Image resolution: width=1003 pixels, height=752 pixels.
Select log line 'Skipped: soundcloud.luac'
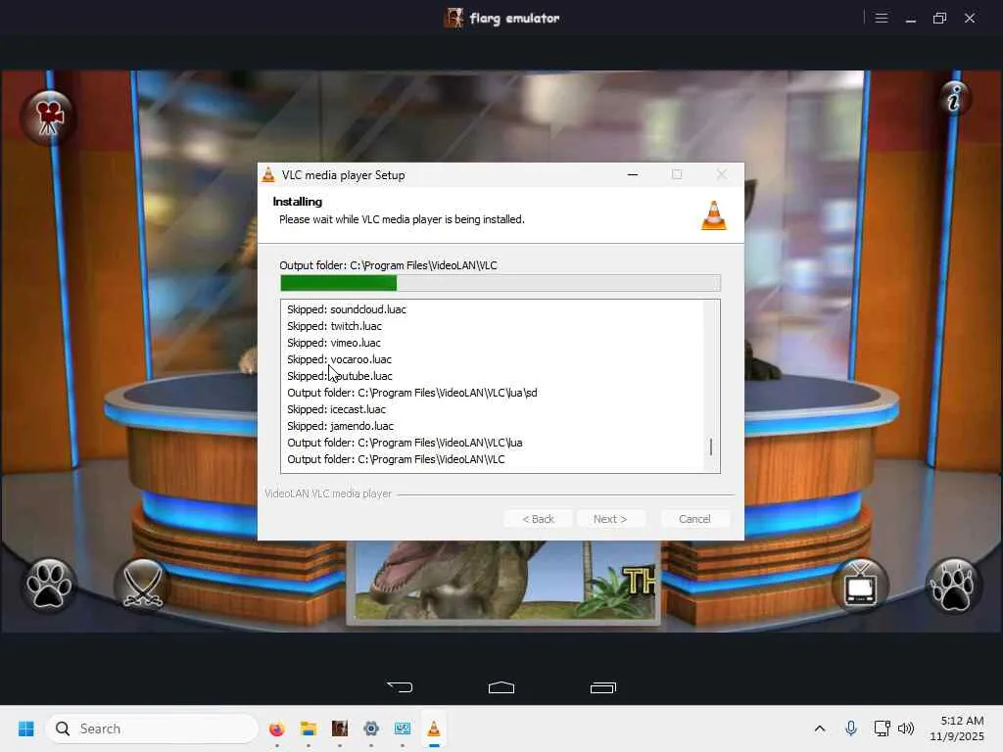pos(347,309)
